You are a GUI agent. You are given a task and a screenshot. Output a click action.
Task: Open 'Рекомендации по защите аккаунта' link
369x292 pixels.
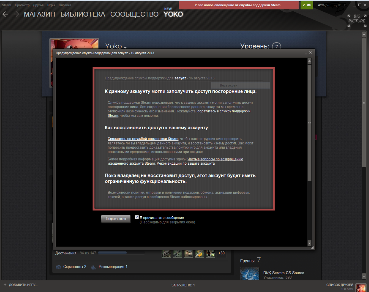click(186, 164)
